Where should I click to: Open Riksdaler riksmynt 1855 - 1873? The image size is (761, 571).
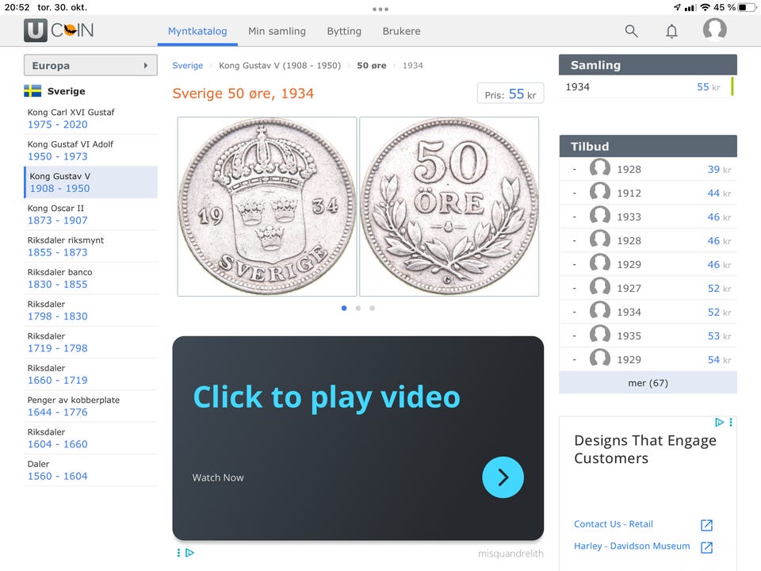click(90, 246)
